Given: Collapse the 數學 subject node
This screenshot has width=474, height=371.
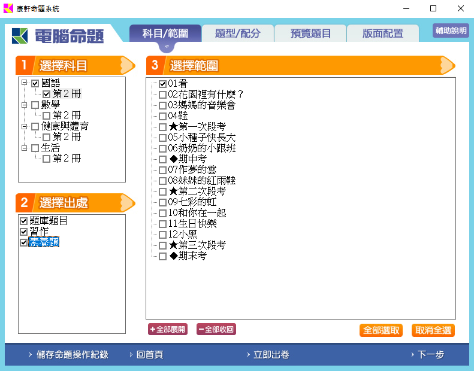Looking at the screenshot, I should tap(24, 105).
